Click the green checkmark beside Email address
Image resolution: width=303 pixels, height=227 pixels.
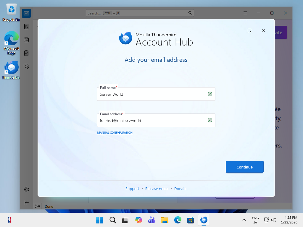pos(210,120)
